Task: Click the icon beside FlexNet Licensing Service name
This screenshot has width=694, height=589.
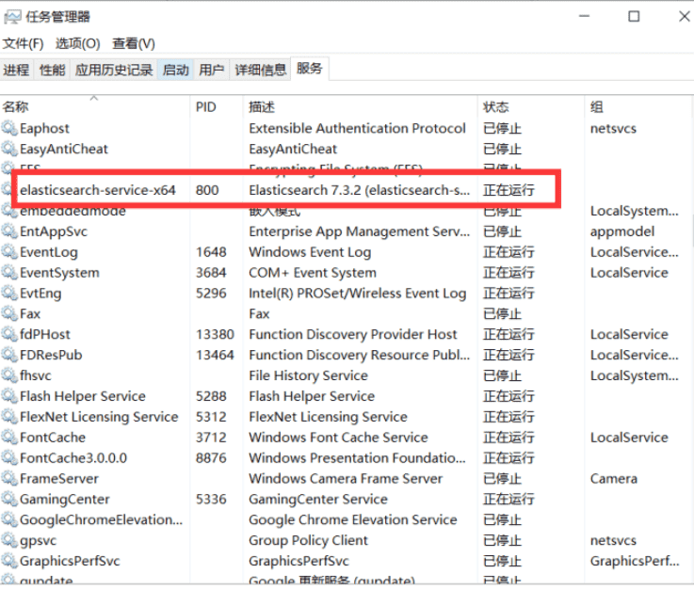Action: (x=8, y=416)
